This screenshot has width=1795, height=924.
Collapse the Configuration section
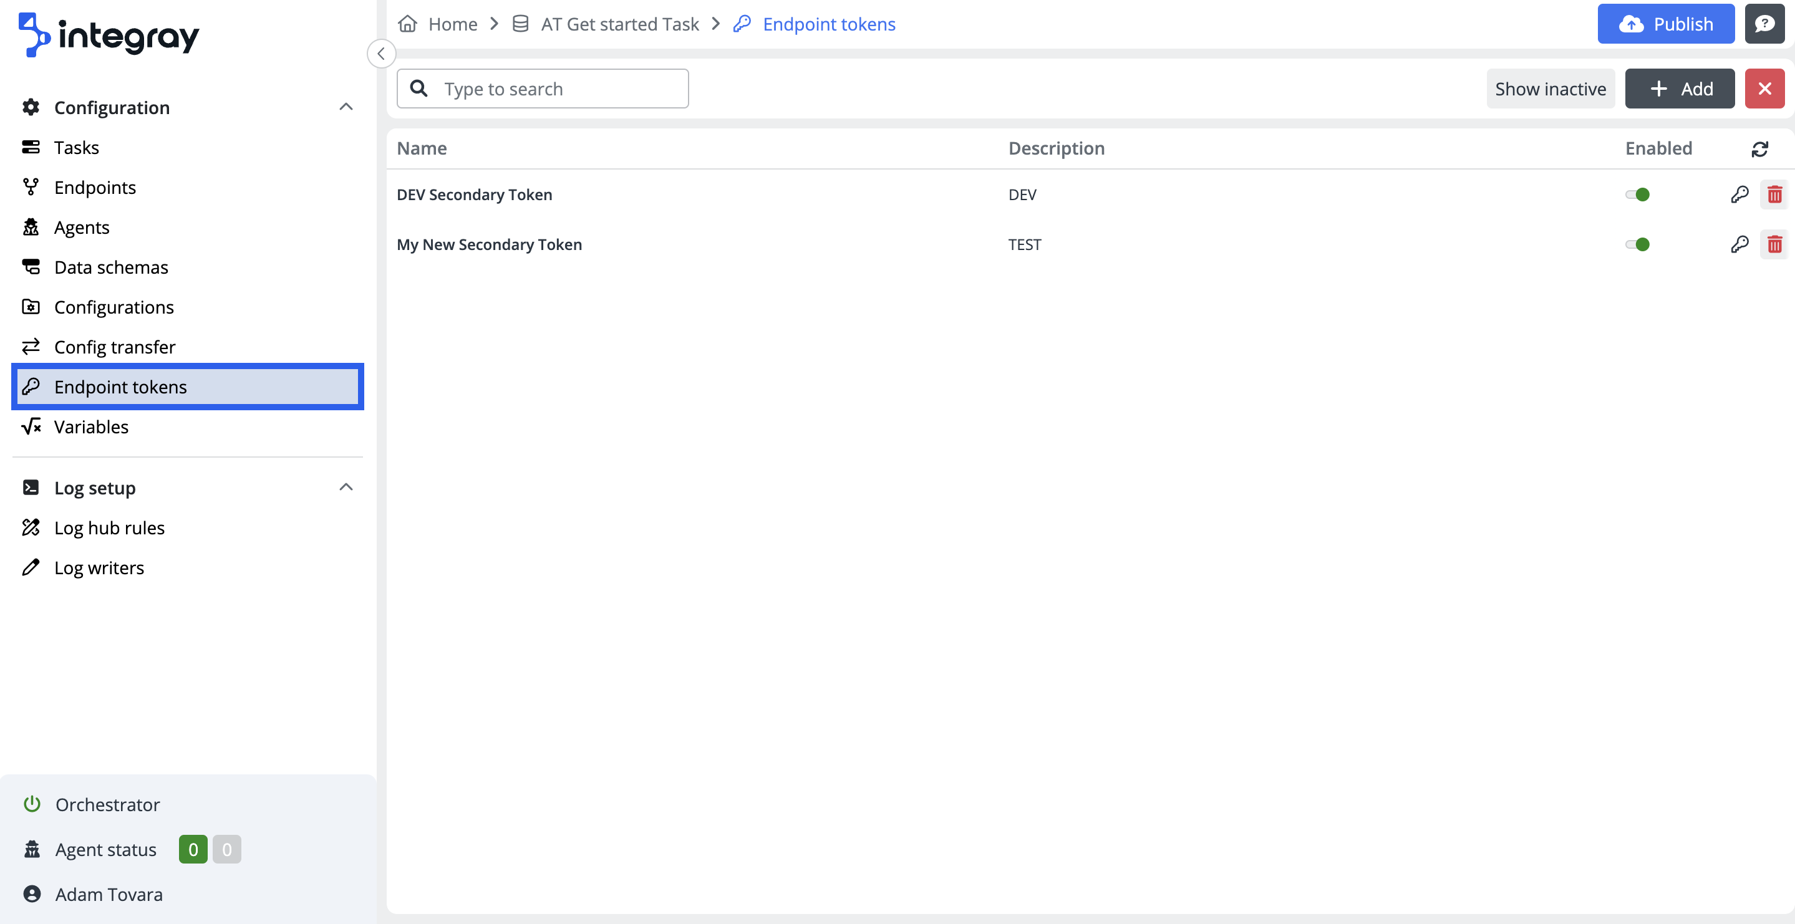(x=346, y=107)
